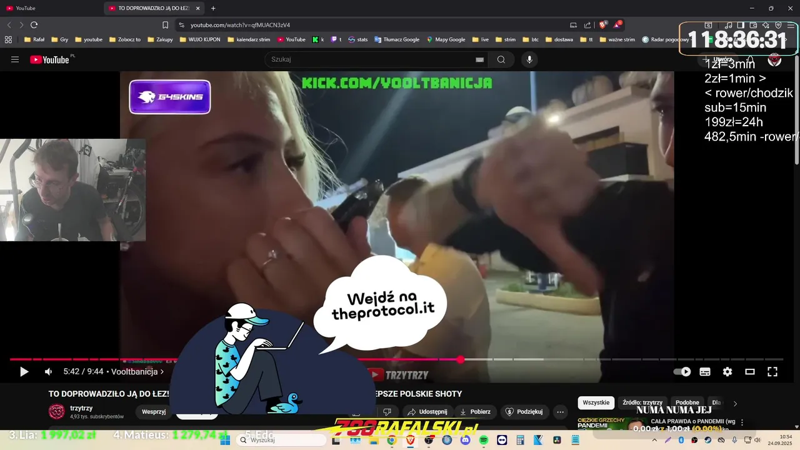
Task: Toggle the autoplay switch
Action: 682,372
